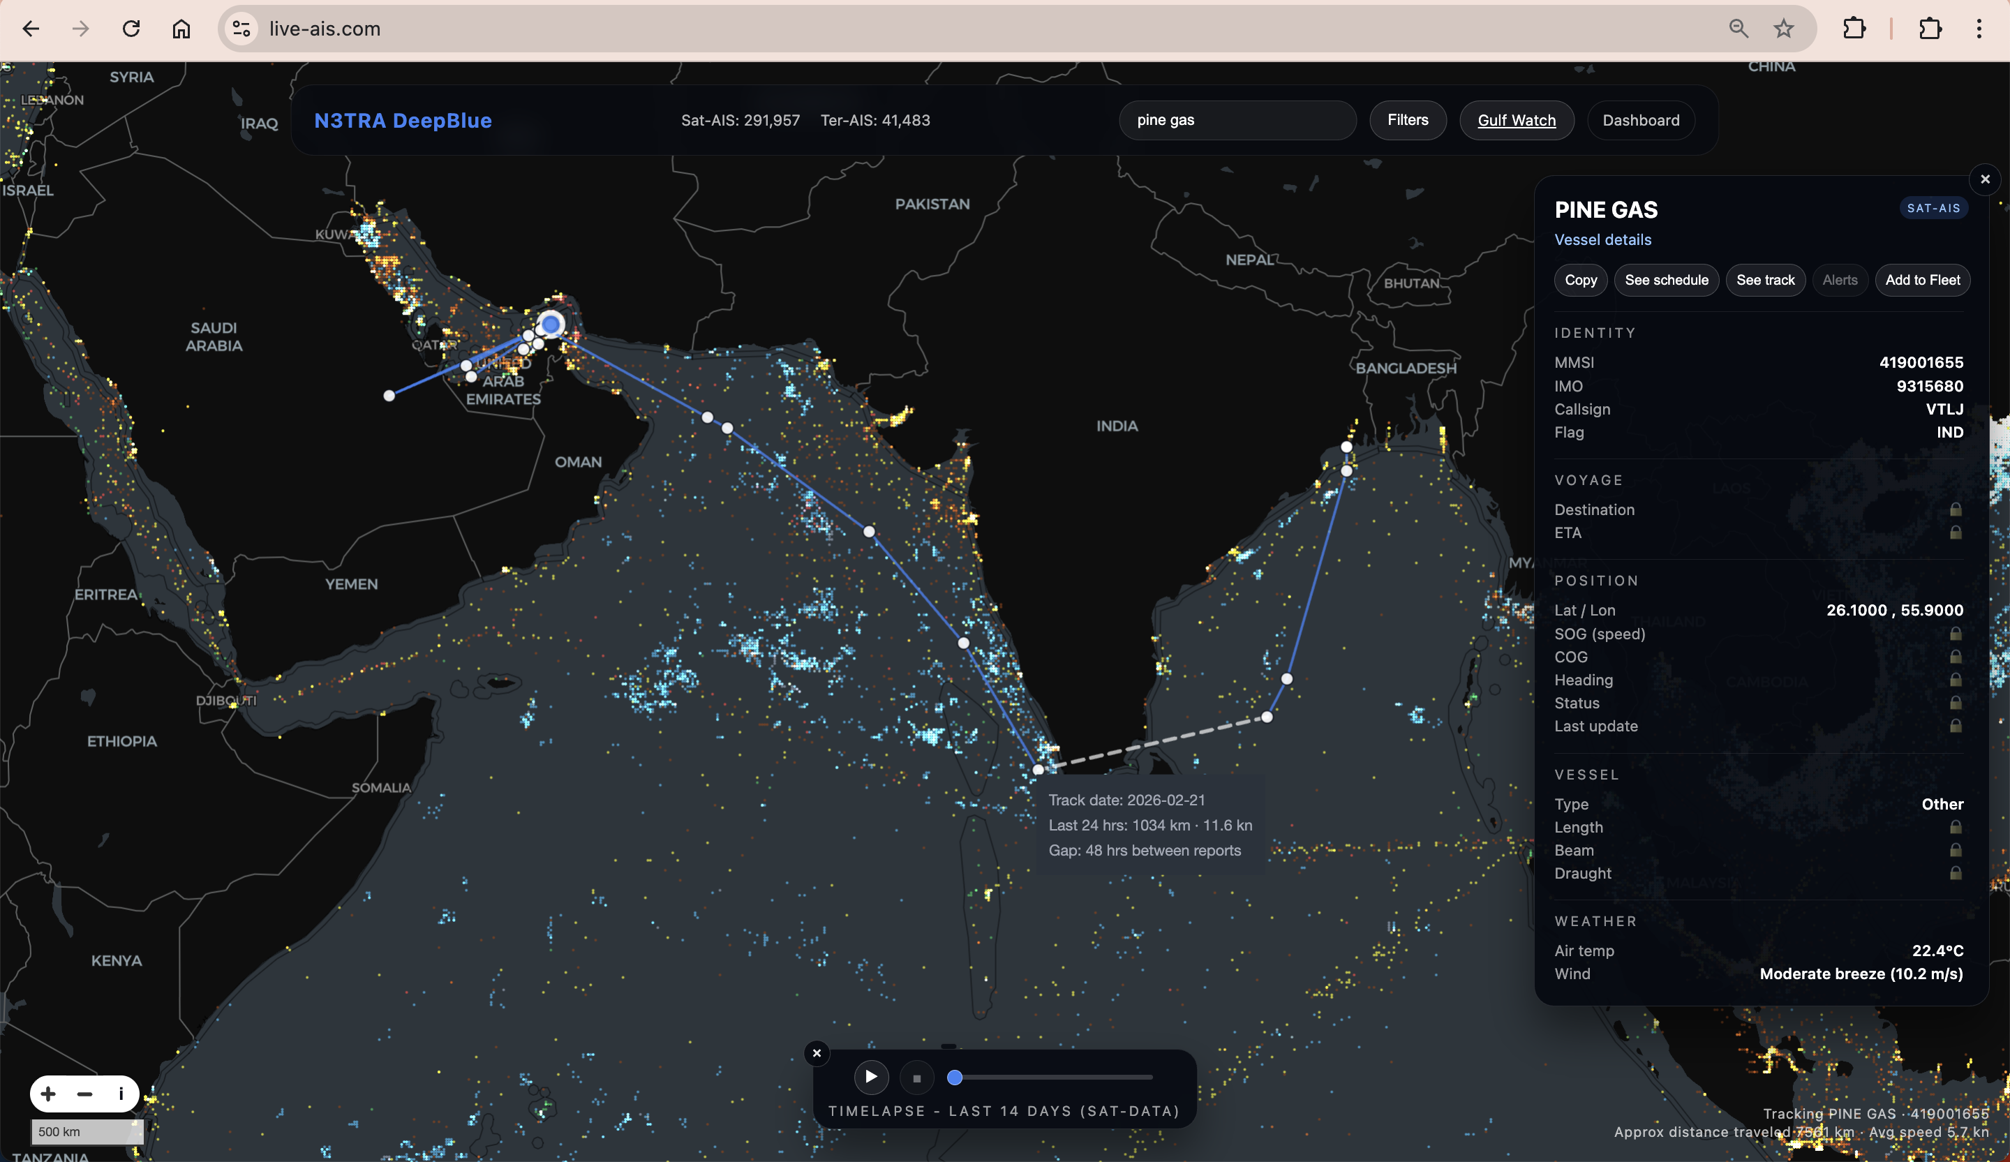Click the See schedule button

1666,280
